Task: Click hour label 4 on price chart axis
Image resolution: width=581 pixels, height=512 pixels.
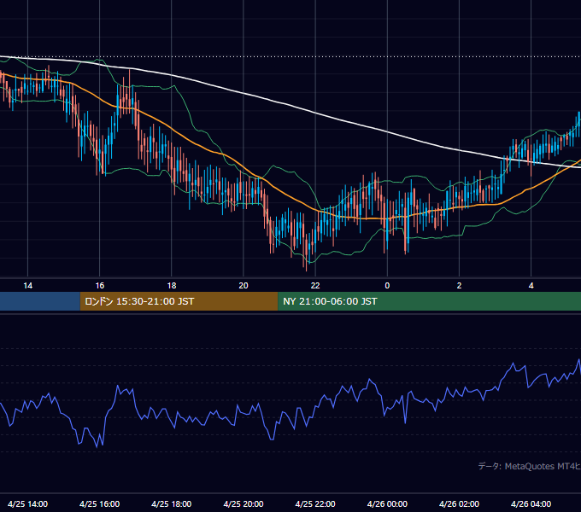Action: 531,286
